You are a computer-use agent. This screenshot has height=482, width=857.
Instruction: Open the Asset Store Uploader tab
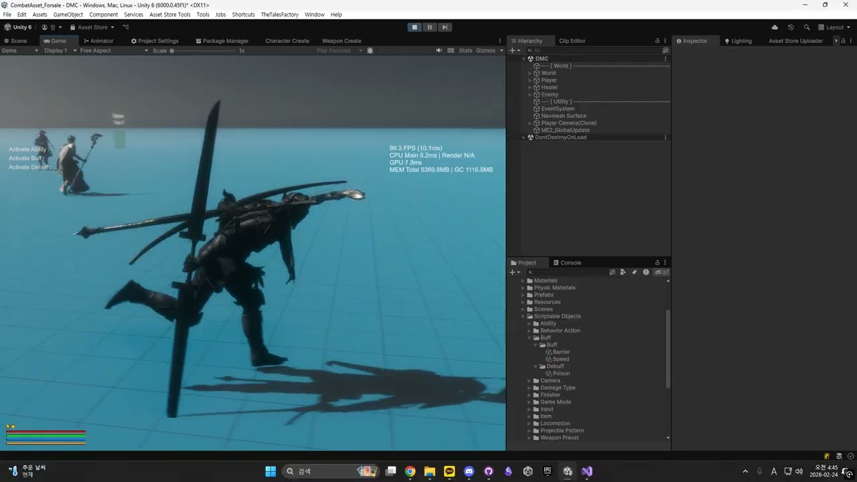pyautogui.click(x=795, y=41)
